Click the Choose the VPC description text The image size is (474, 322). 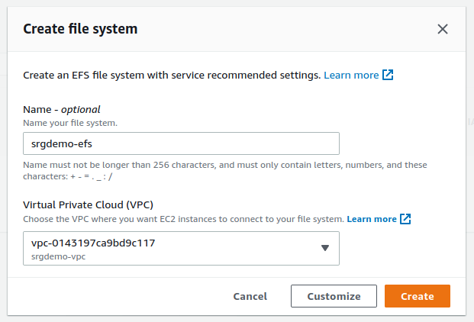coord(183,219)
